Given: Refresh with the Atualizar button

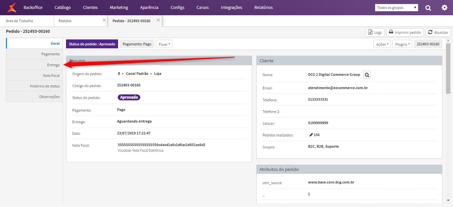Looking at the screenshot, I should pyautogui.click(x=438, y=32).
